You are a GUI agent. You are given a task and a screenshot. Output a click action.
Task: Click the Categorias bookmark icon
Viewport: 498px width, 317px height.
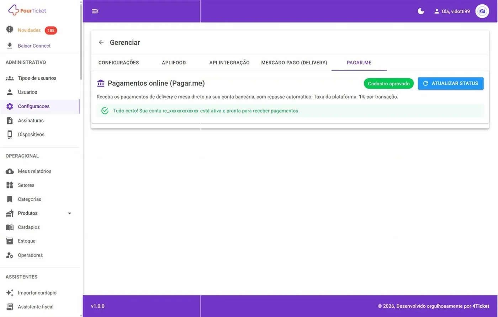tap(10, 199)
